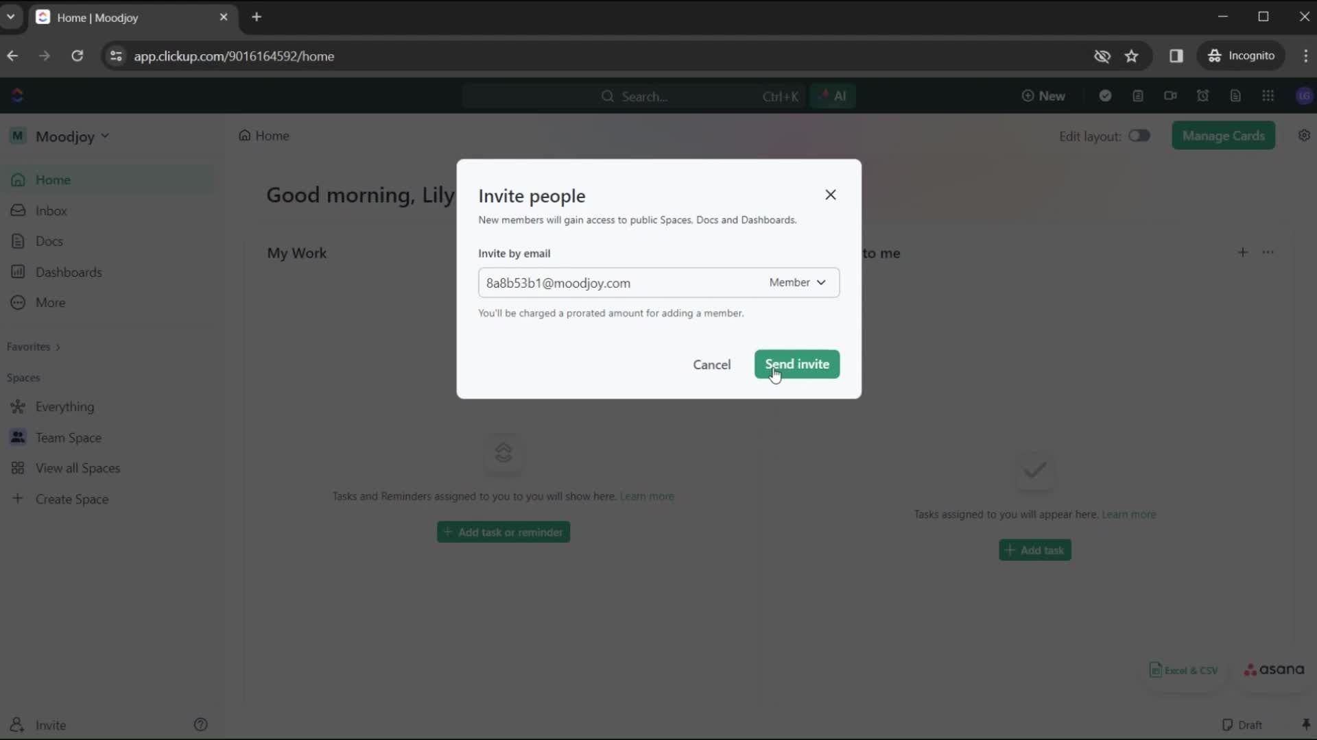Click the Cancel button

(x=712, y=364)
